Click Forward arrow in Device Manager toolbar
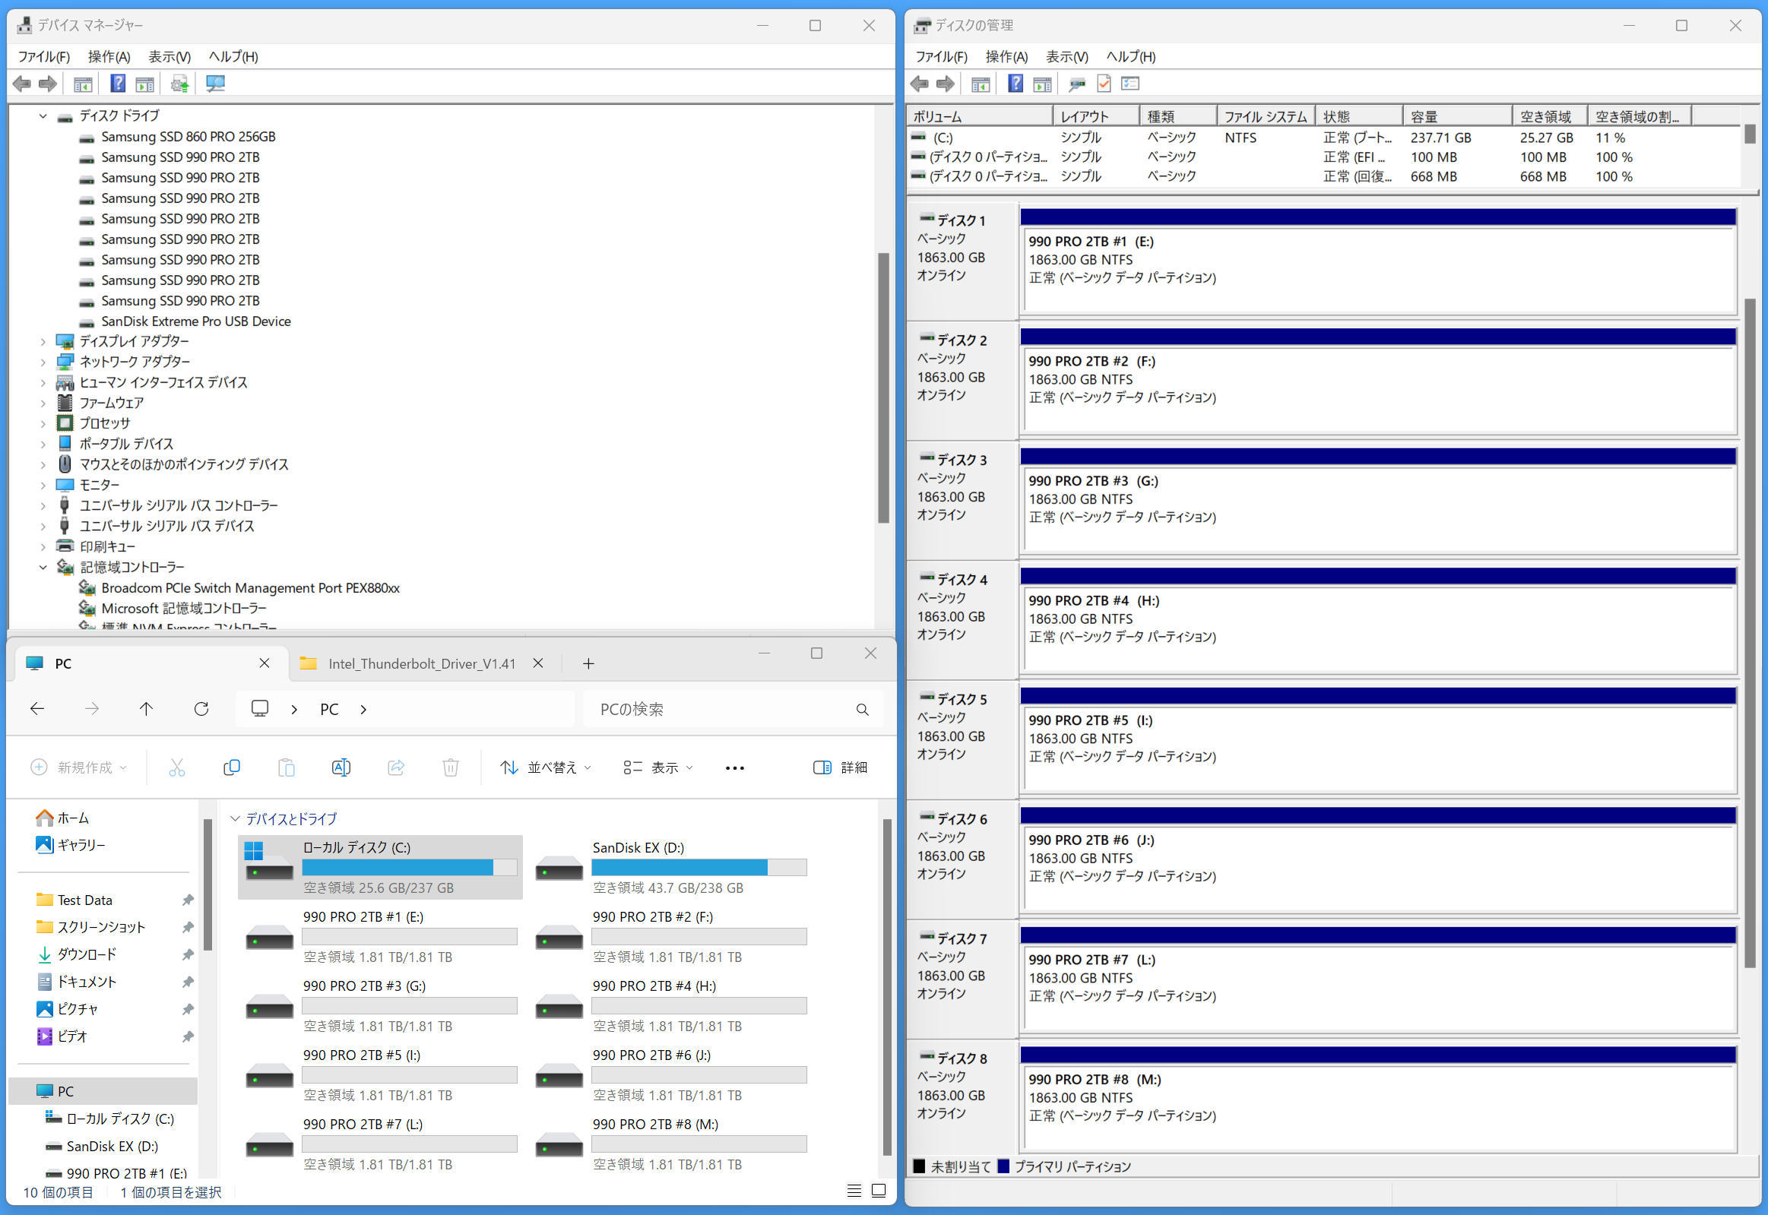 pyautogui.click(x=47, y=84)
